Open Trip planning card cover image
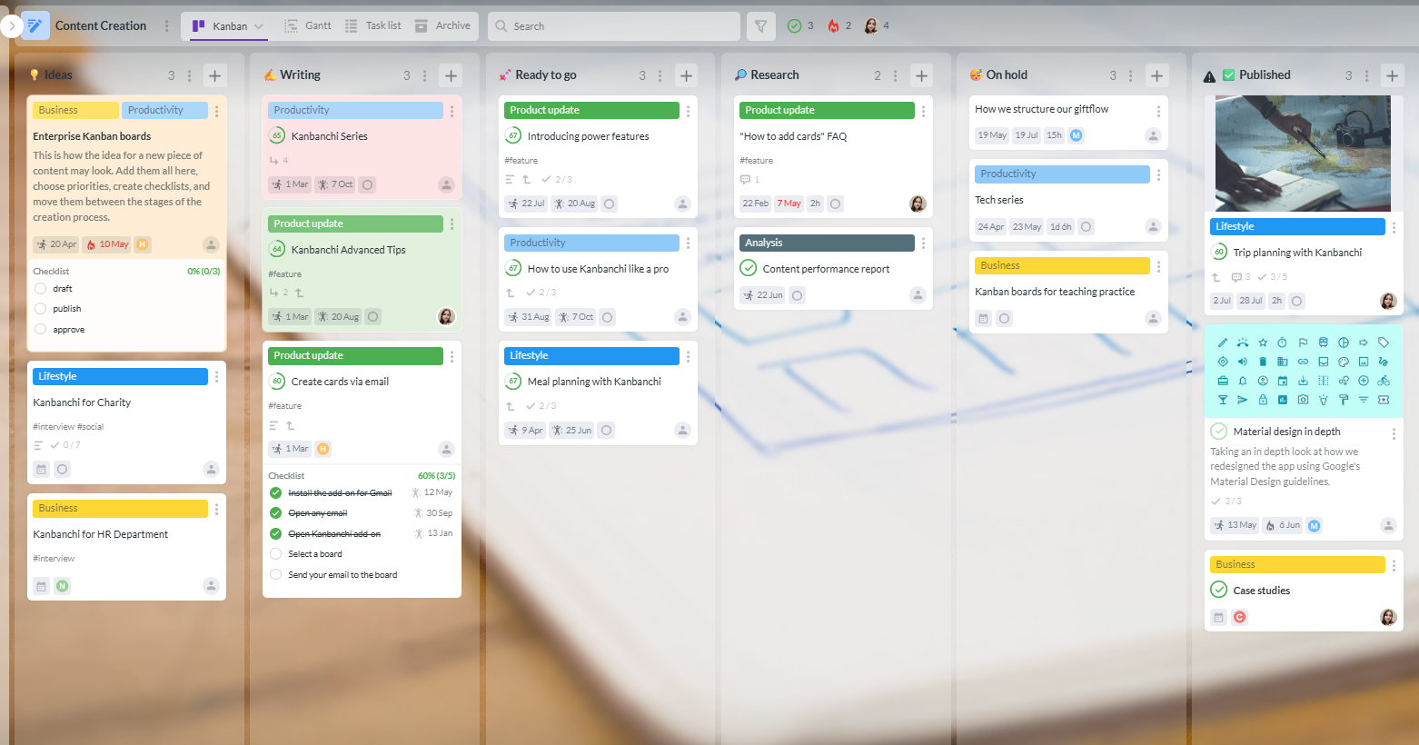The width and height of the screenshot is (1419, 745). click(1303, 154)
